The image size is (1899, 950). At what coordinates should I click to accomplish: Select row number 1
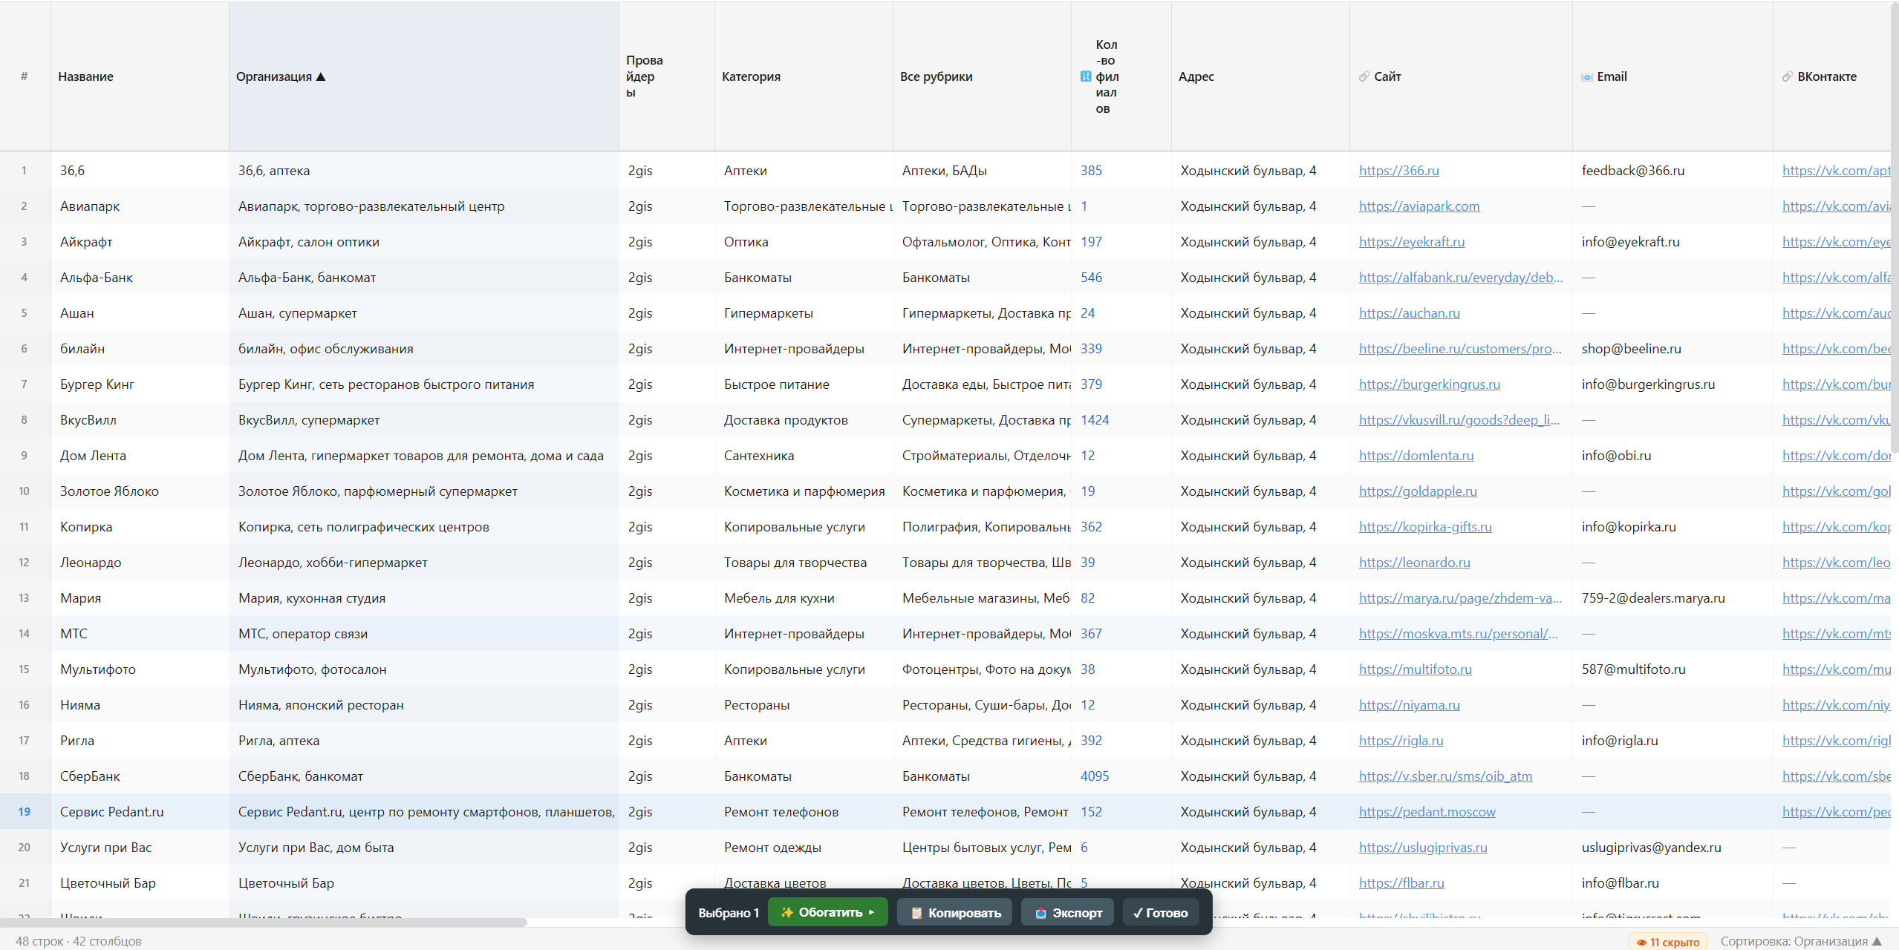click(x=25, y=171)
